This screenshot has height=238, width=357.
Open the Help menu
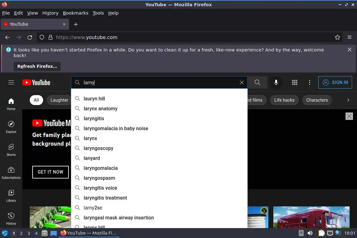point(113,13)
